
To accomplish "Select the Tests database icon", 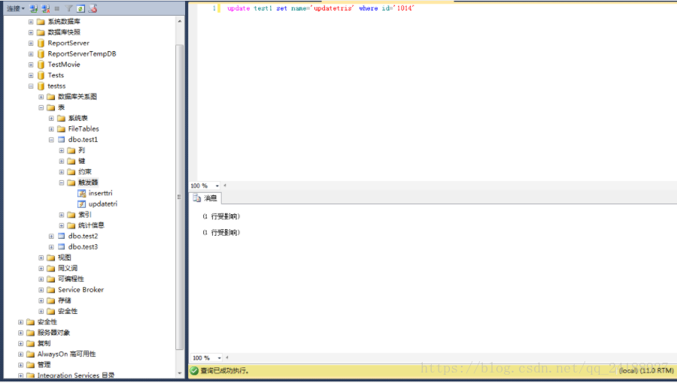I will 41,75.
